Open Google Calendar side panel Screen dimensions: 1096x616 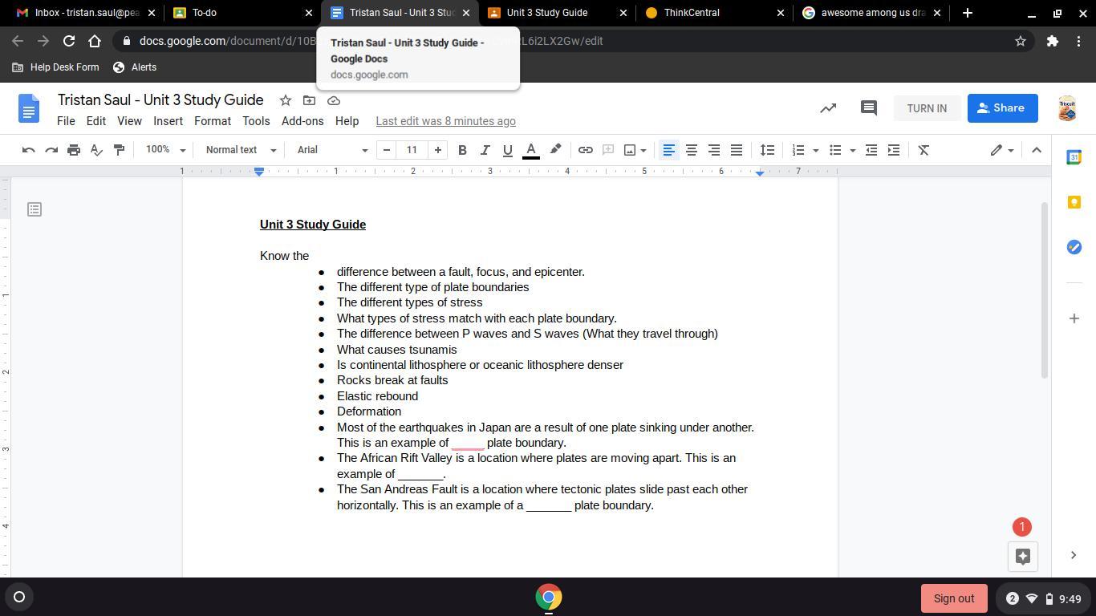tap(1074, 157)
